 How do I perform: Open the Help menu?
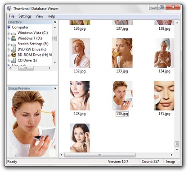[x=51, y=16]
